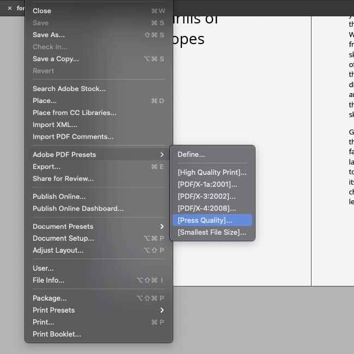Select Import XML... item
Viewport: 354px width, 354px height.
99,125
